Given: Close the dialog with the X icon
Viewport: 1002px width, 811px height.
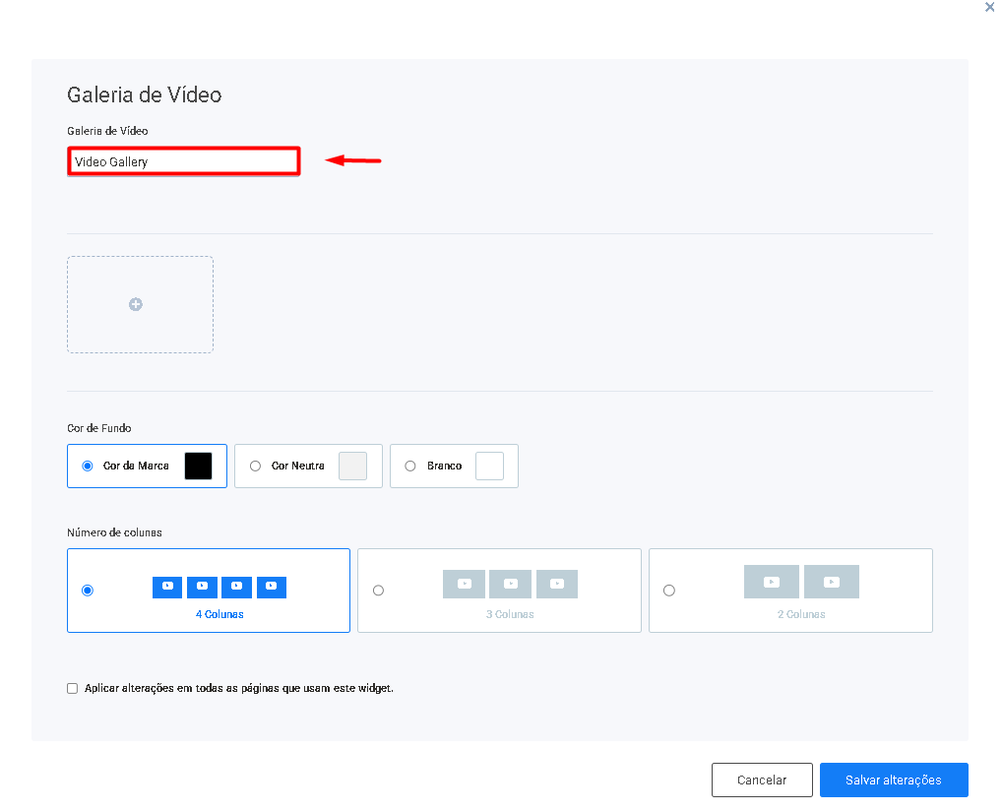Looking at the screenshot, I should pyautogui.click(x=989, y=7).
